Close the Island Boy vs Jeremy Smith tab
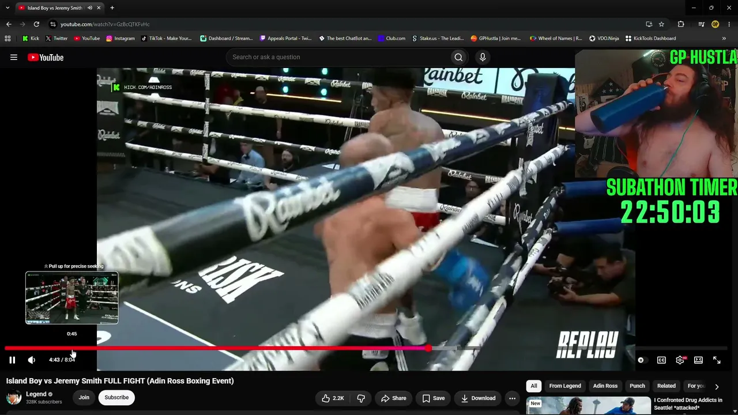Viewport: 738px width, 415px height. 99,8
